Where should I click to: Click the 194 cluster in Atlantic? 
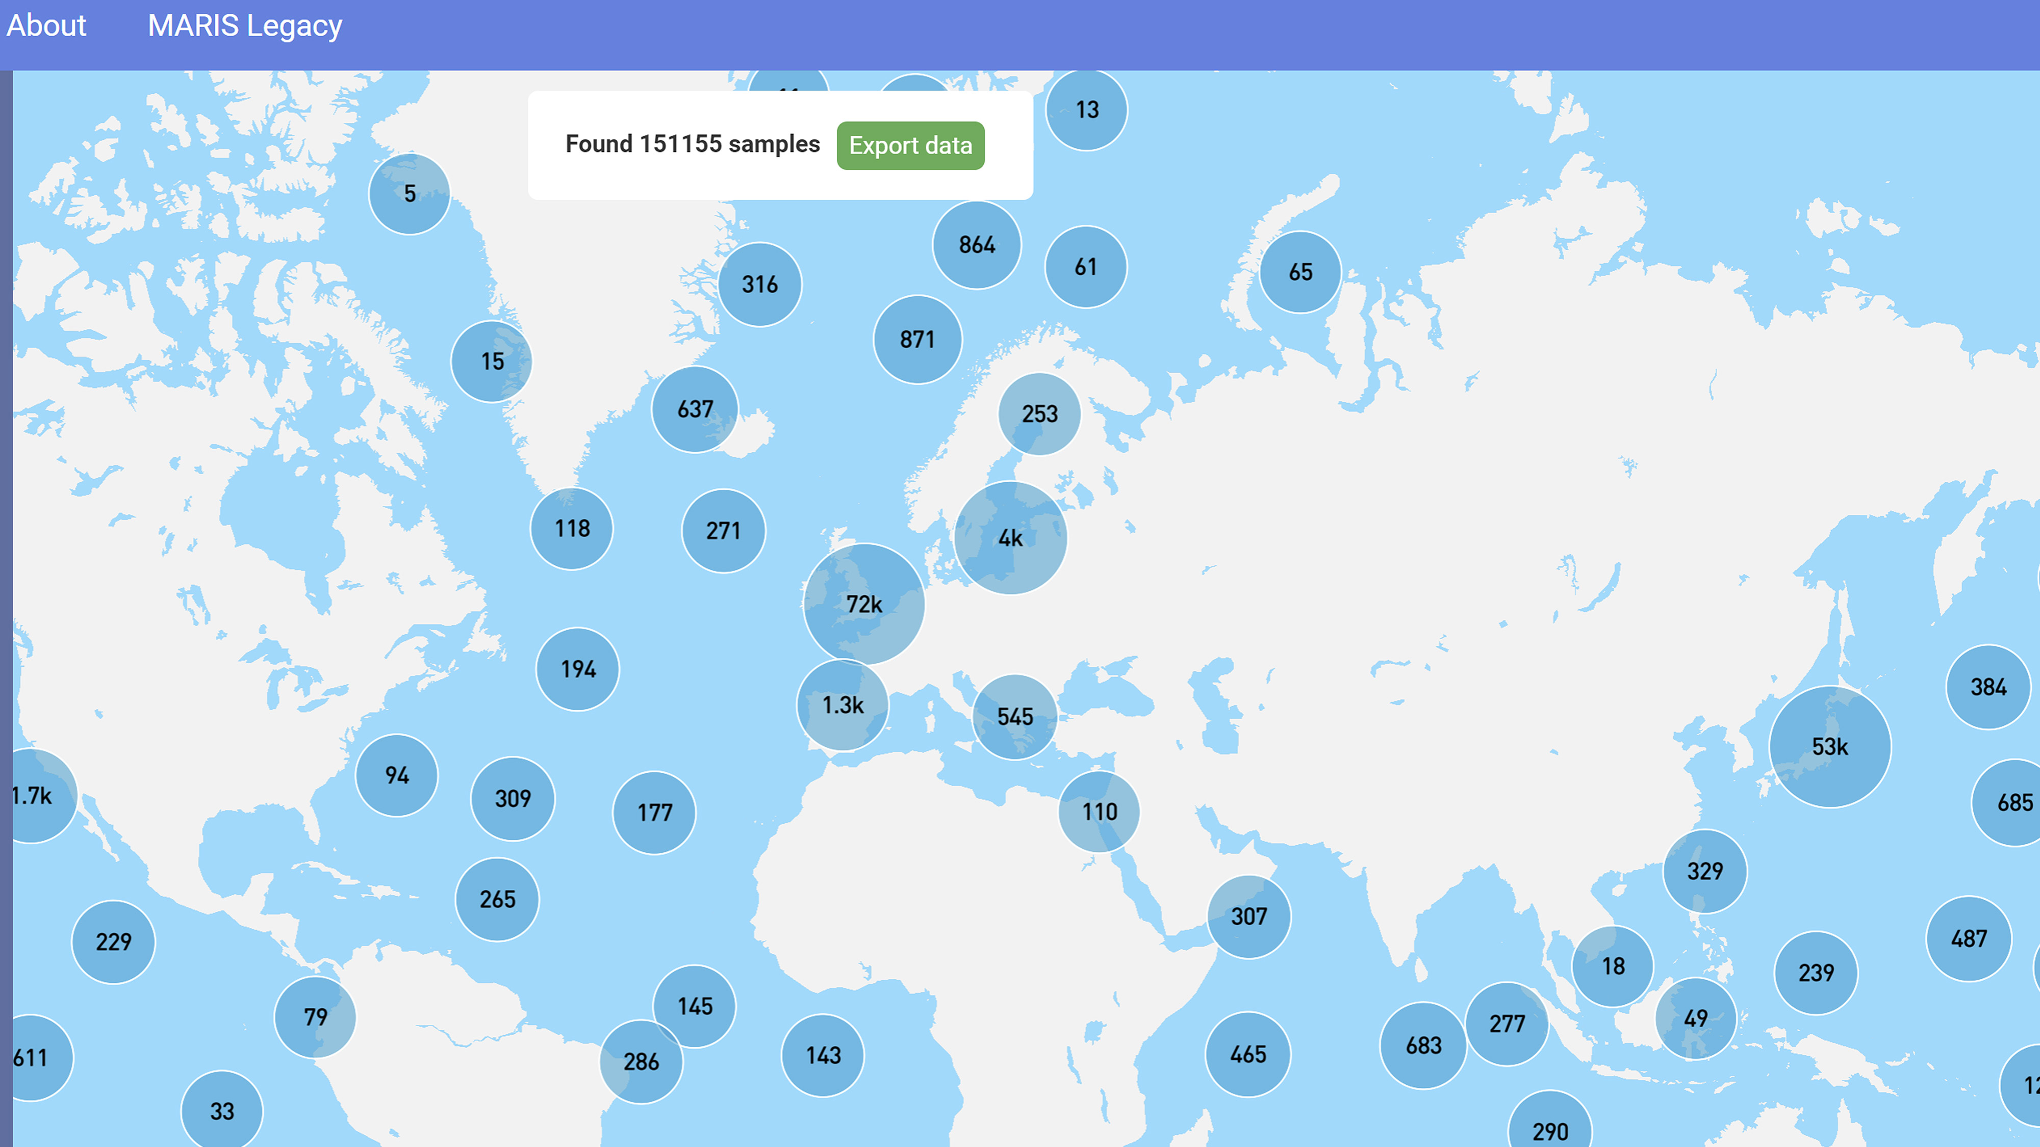[x=577, y=669]
